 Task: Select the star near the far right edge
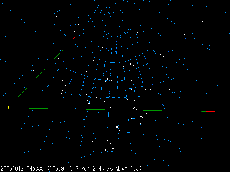click(x=211, y=59)
